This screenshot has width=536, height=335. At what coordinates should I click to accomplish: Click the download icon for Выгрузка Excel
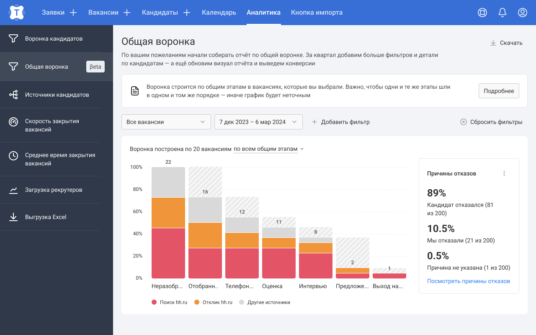coord(13,217)
